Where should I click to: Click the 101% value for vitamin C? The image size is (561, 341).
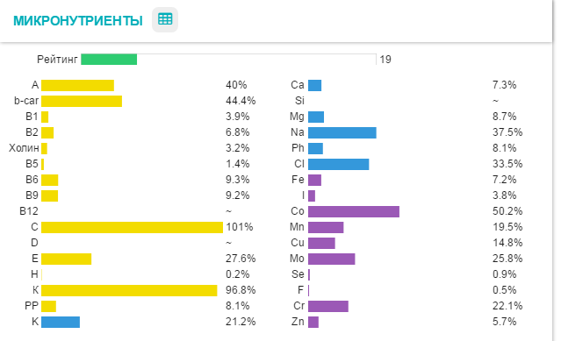(240, 227)
